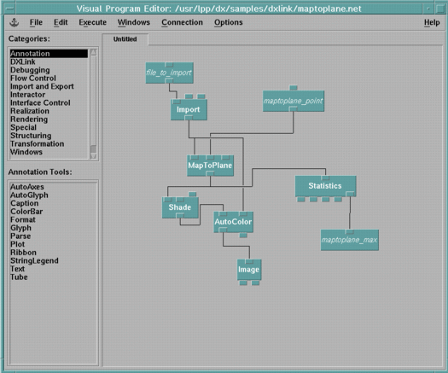This screenshot has height=373, width=448.
Task: Select the Structuring category
Action: [49, 136]
